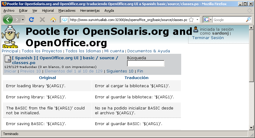
Task: Click the Previos 10 pagination link
Action: point(31,71)
